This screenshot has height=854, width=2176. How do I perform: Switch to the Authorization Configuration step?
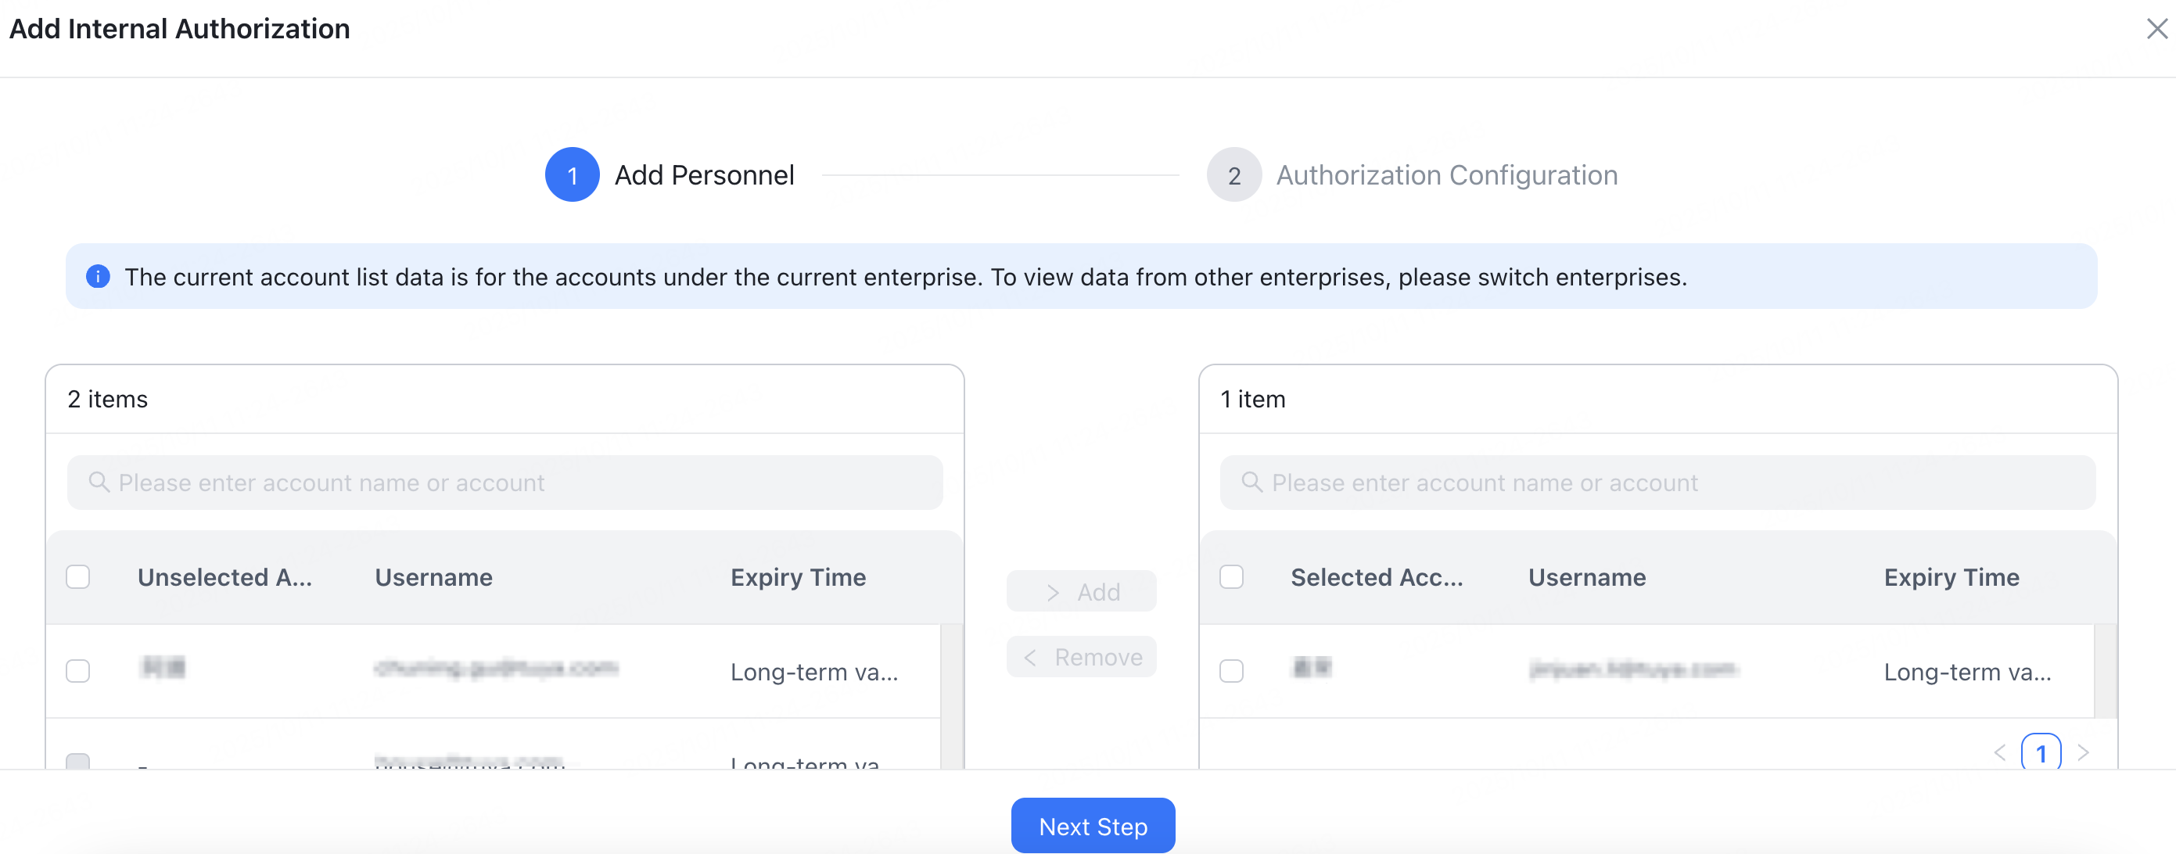tap(1446, 175)
